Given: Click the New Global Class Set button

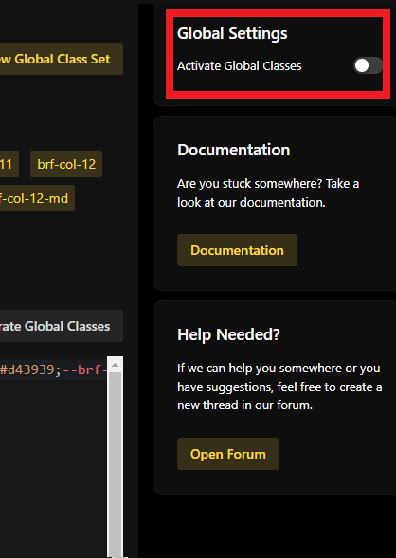Looking at the screenshot, I should (62, 59).
